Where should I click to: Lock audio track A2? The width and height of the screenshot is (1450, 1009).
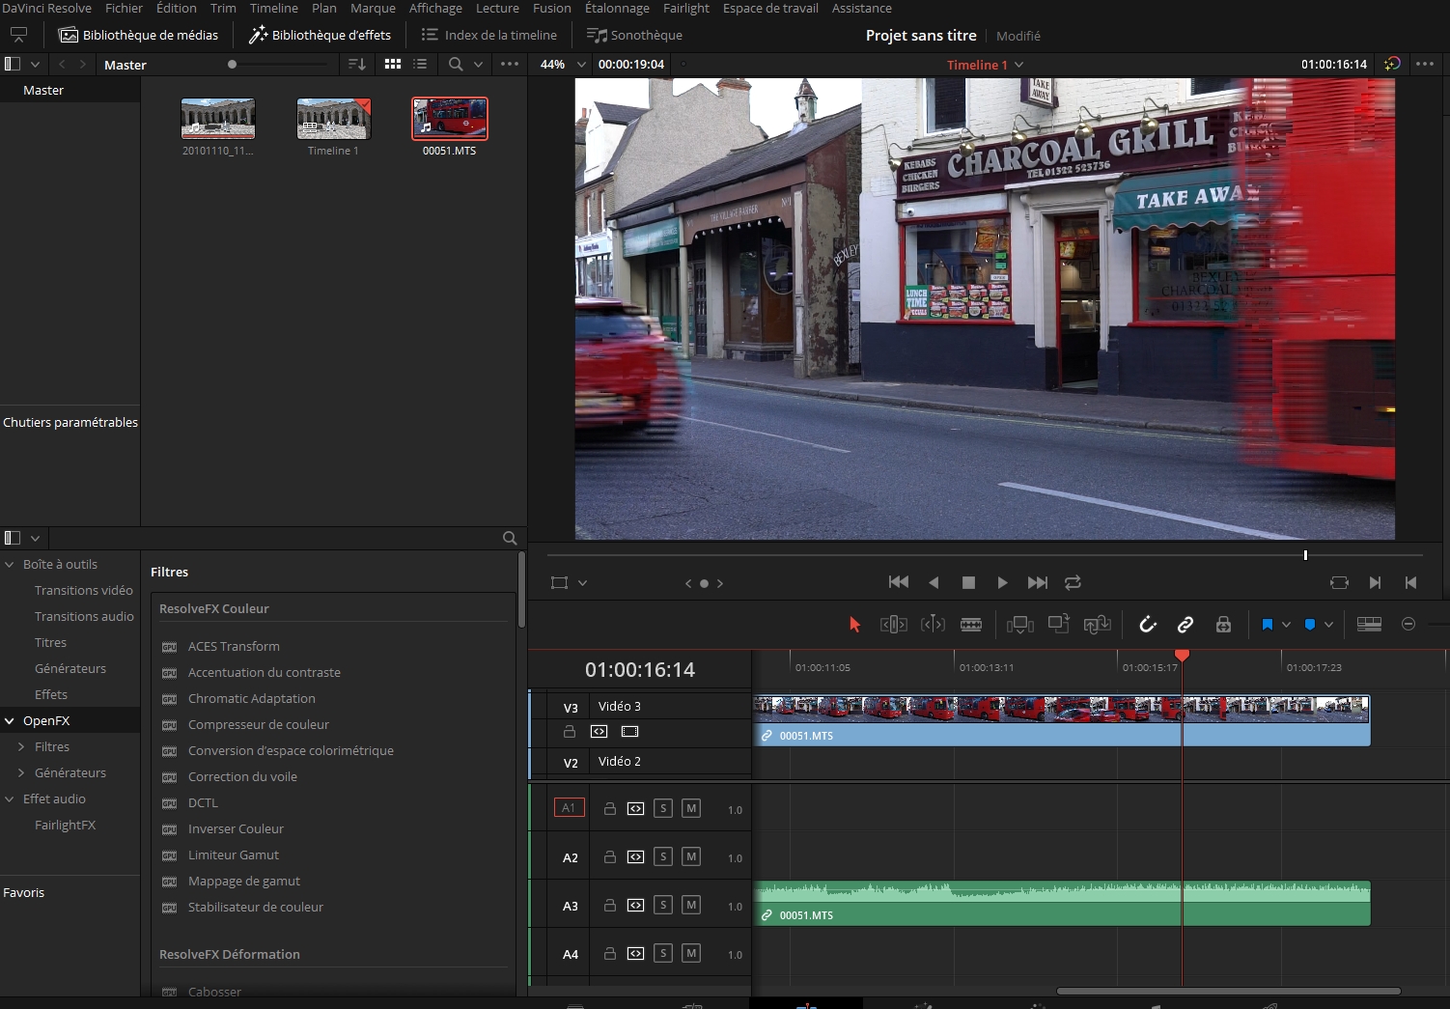pos(610,856)
